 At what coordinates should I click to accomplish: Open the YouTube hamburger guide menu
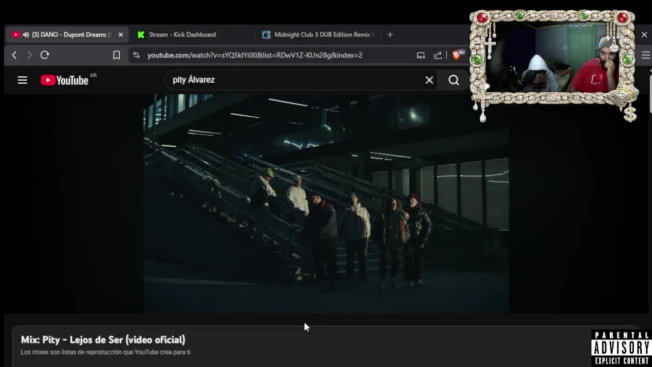(22, 80)
